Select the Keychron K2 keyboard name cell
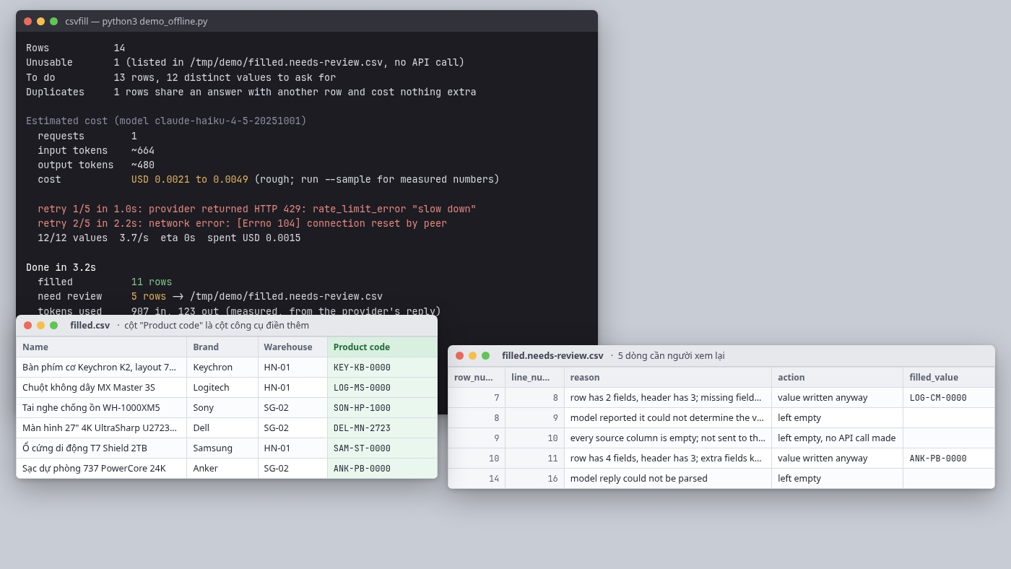The height and width of the screenshot is (569, 1011). click(x=101, y=368)
